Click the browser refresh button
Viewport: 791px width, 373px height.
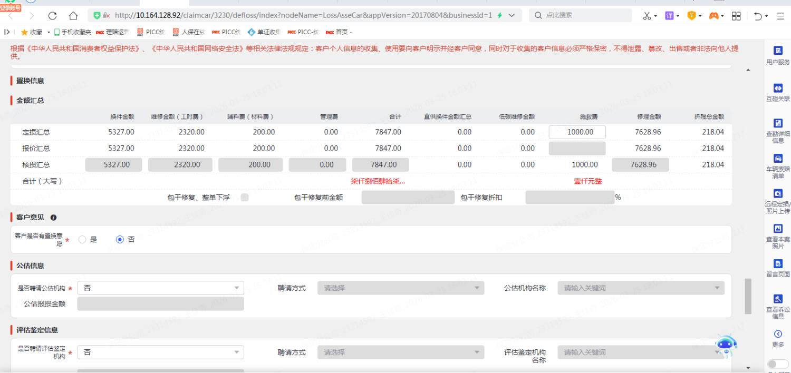(52, 16)
